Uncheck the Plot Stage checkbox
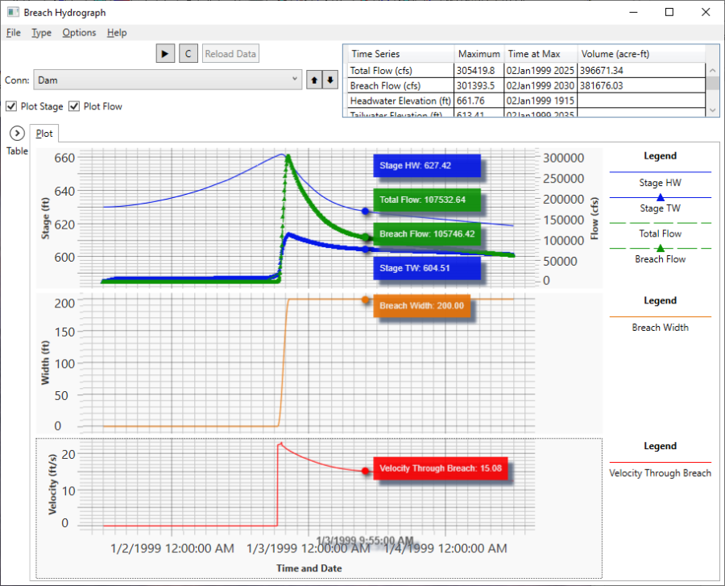 (11, 106)
